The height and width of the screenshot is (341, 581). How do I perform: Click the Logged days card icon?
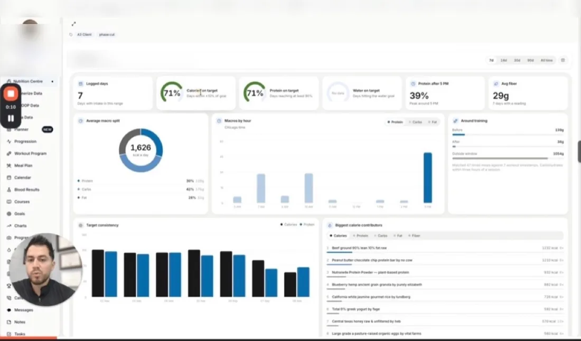81,84
